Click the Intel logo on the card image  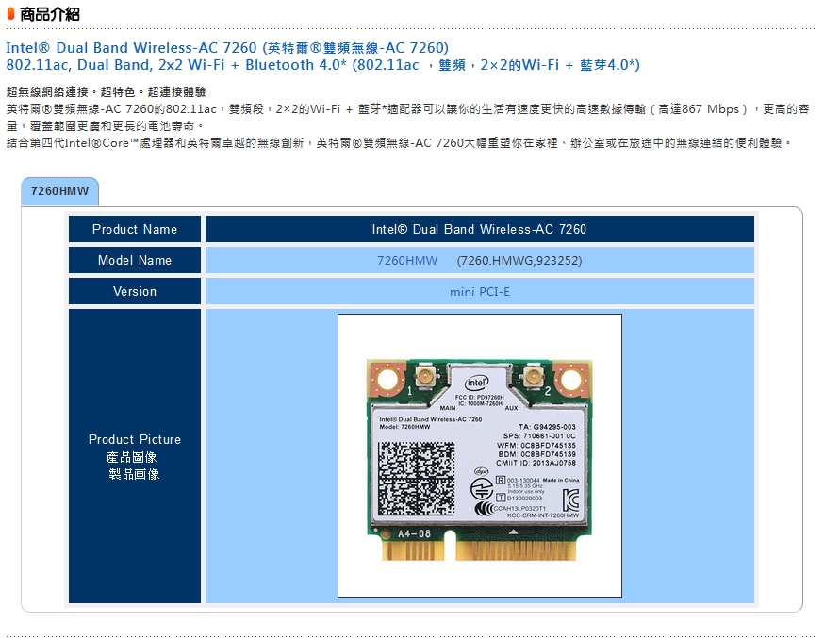coord(477,383)
